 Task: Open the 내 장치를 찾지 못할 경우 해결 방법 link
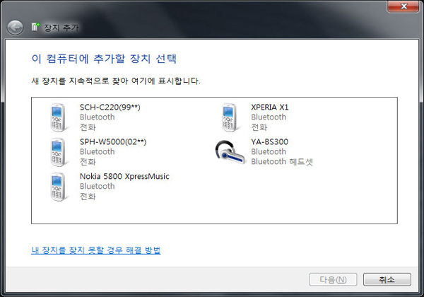coord(96,250)
